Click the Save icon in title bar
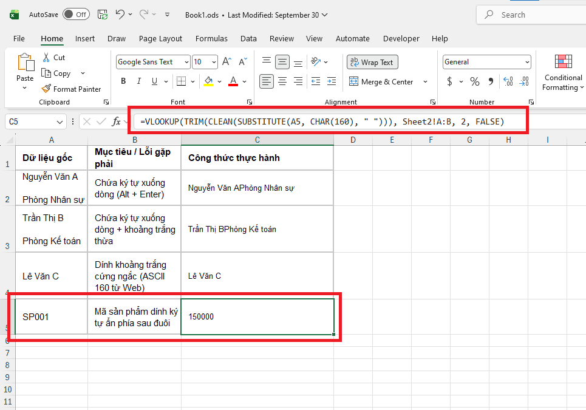 click(103, 15)
